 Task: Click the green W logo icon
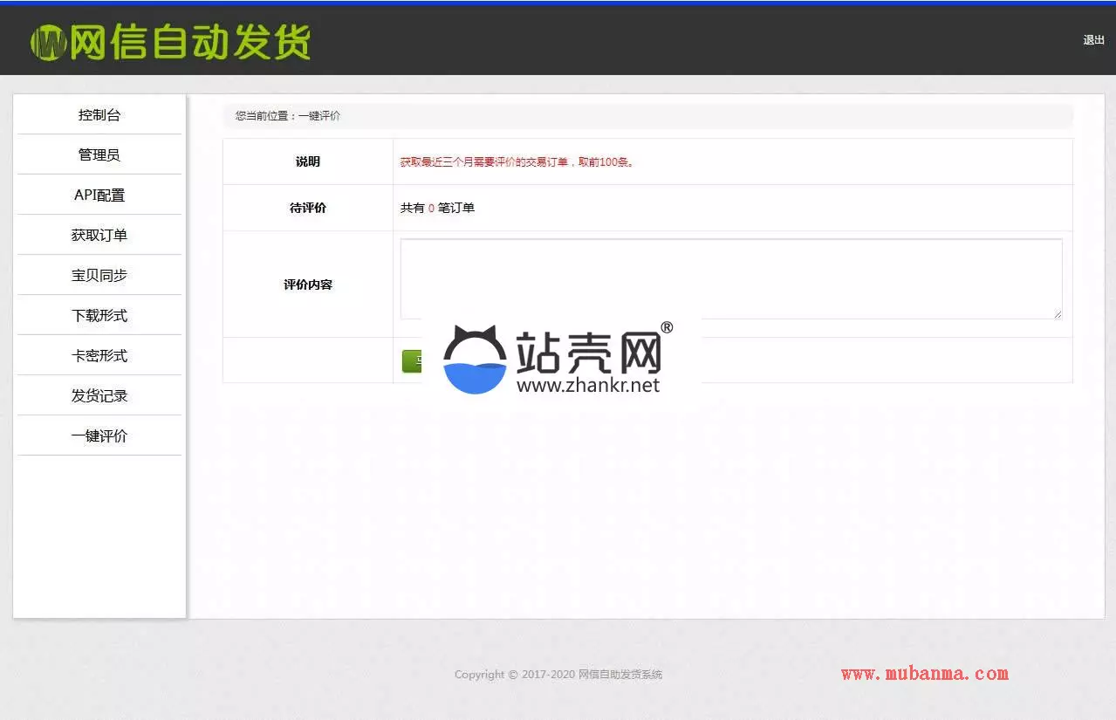(48, 42)
